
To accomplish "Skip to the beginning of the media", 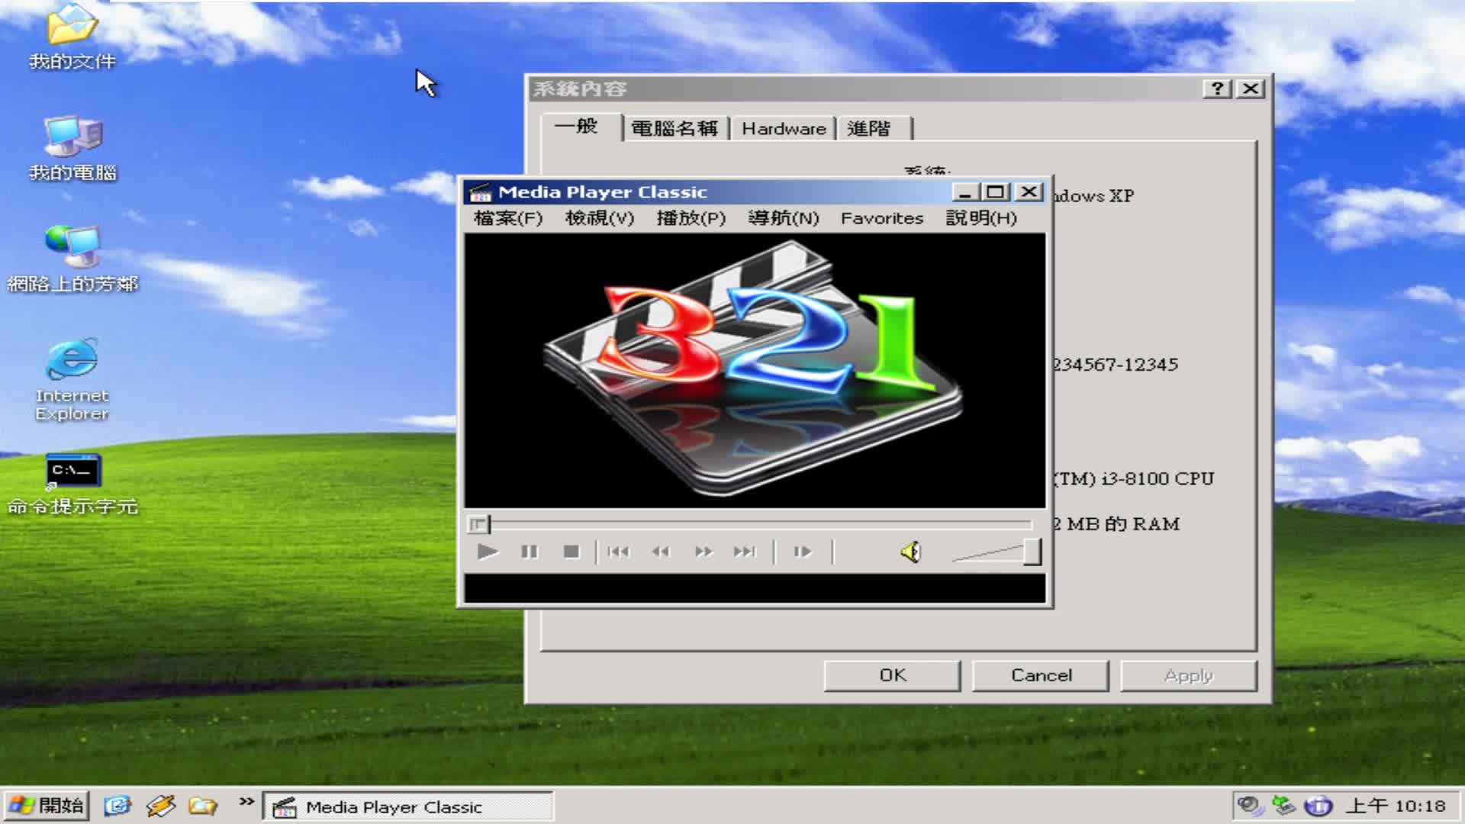I will coord(619,552).
